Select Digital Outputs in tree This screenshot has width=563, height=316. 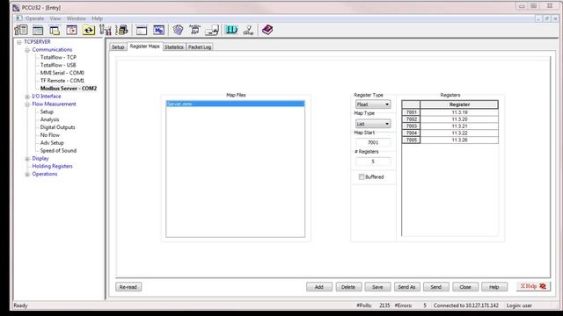click(x=57, y=127)
